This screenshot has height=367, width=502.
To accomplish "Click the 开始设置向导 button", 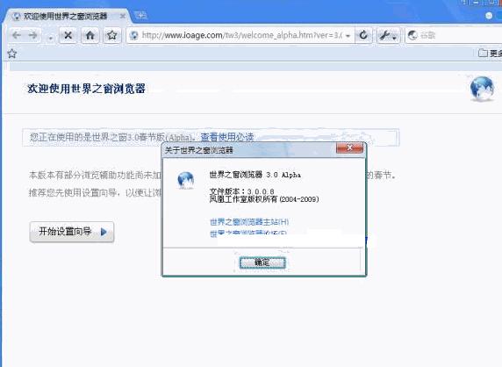I will pyautogui.click(x=72, y=232).
